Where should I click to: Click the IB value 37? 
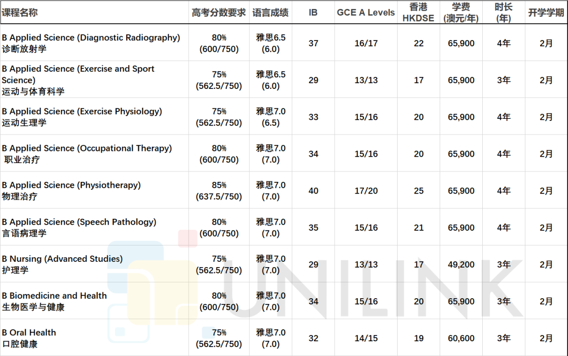313,44
